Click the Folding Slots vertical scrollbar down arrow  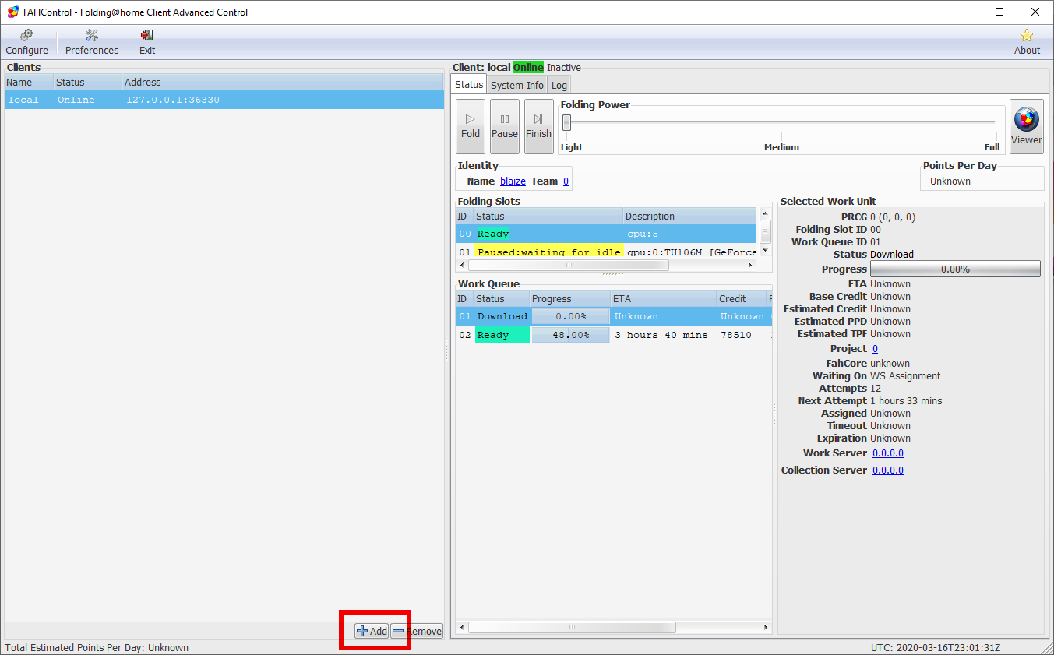click(765, 250)
